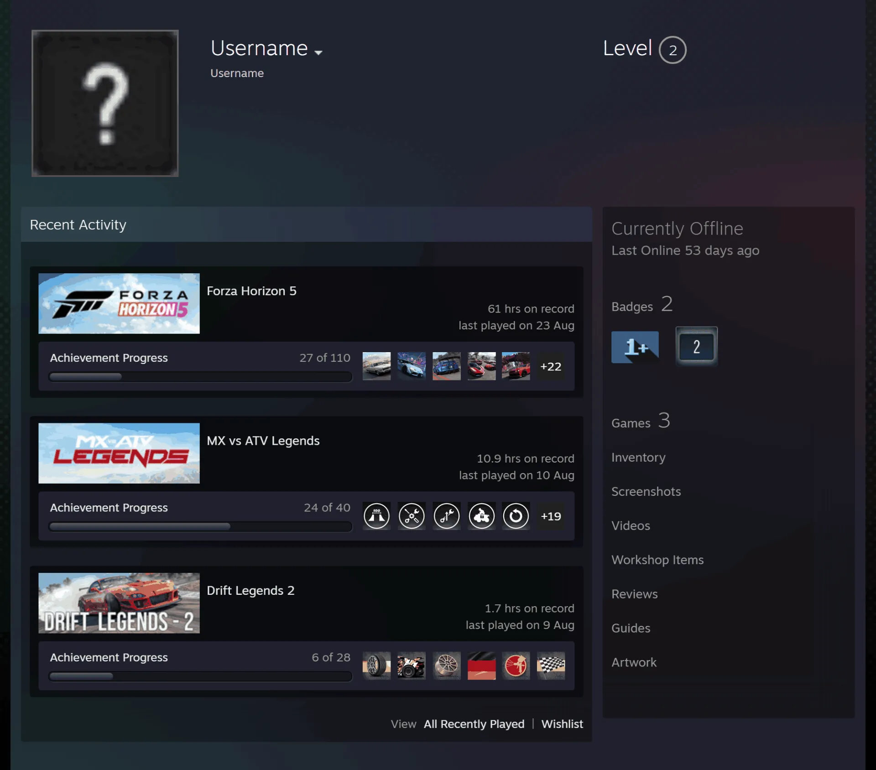This screenshot has width=876, height=770.
Task: View MX vs ATV circular arrow achievement
Action: (x=516, y=516)
